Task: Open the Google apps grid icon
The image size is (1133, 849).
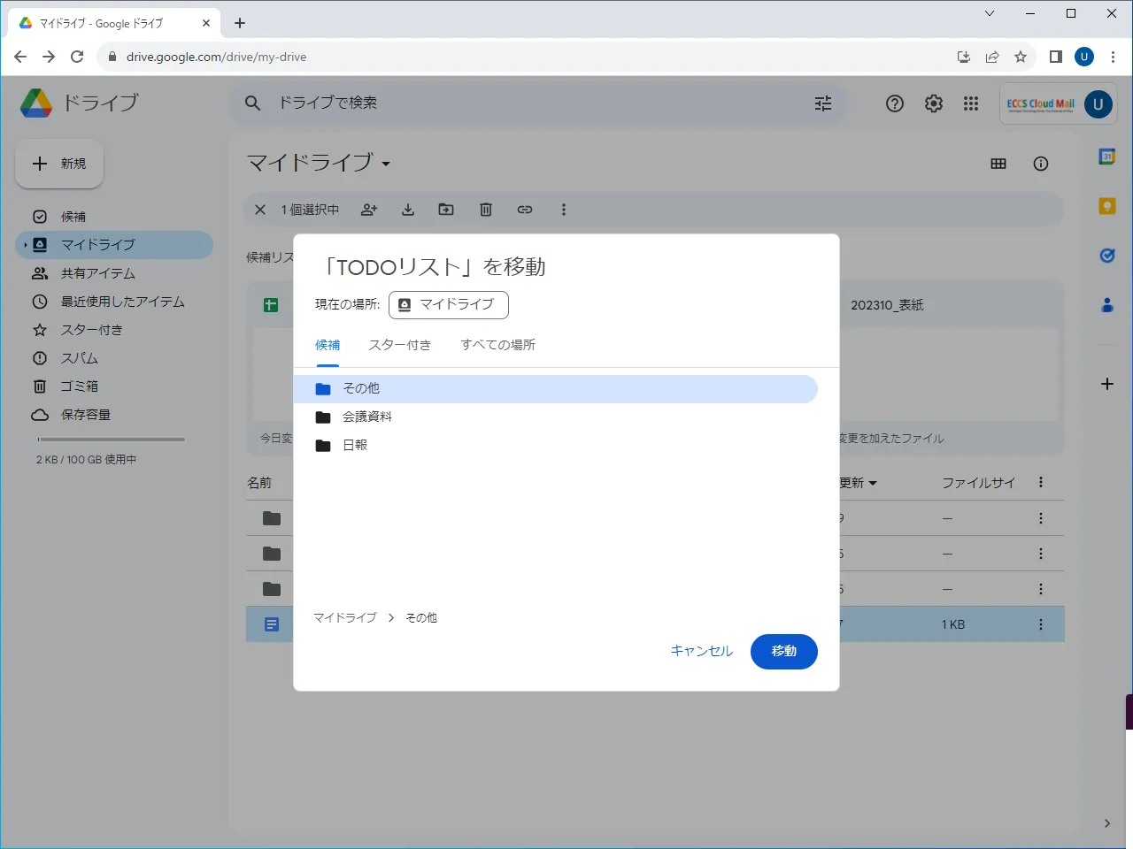Action: pos(971,103)
